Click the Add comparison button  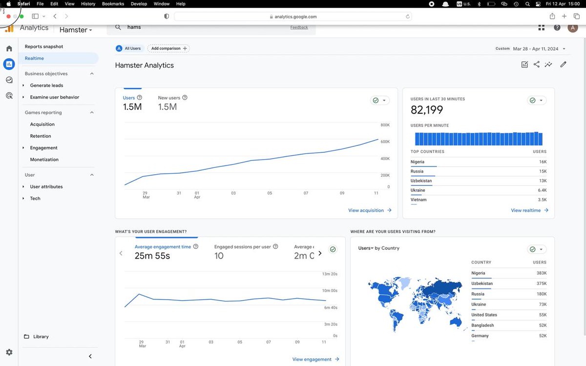(x=168, y=48)
